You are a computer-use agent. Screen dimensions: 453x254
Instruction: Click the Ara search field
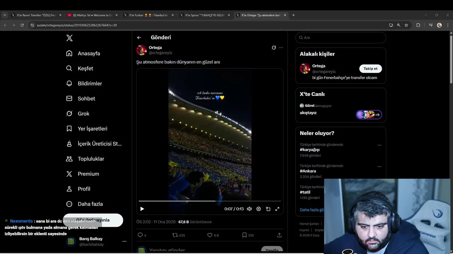click(340, 37)
